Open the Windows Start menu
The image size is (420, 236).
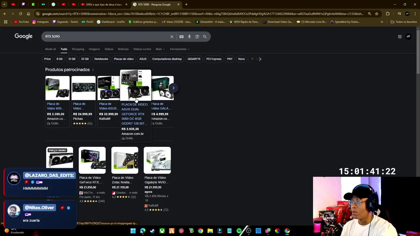point(133,231)
